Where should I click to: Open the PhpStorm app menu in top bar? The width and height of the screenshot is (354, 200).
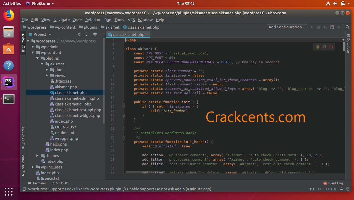click(40, 3)
